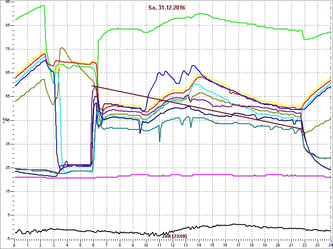
Task: Select the -5 value on temperature axis
Action: [x=8, y=239]
